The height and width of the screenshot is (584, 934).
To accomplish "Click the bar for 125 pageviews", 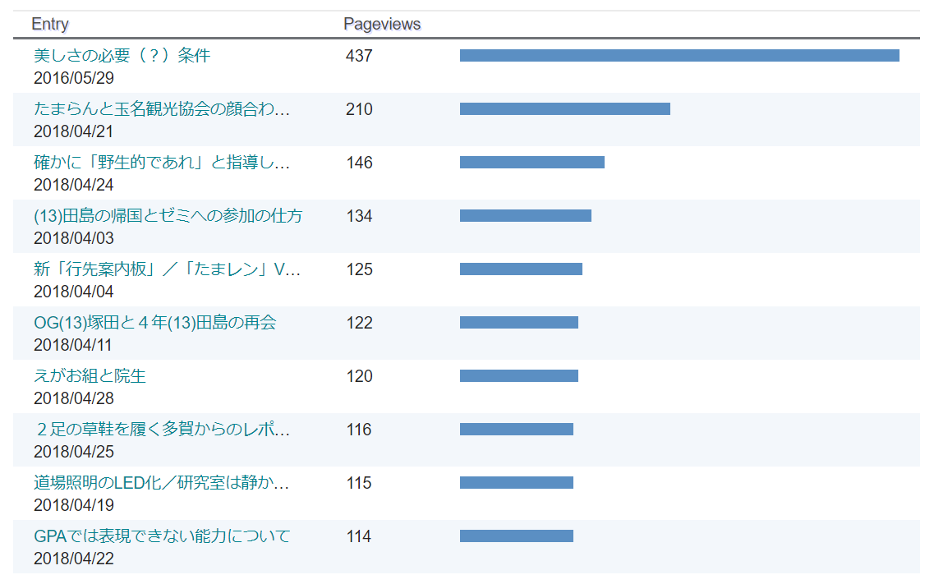I will coord(521,269).
